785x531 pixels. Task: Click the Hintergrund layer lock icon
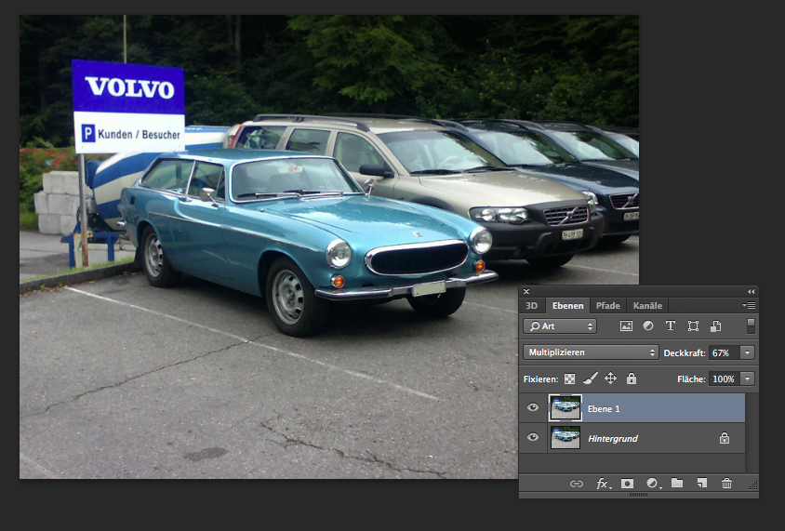pos(724,438)
